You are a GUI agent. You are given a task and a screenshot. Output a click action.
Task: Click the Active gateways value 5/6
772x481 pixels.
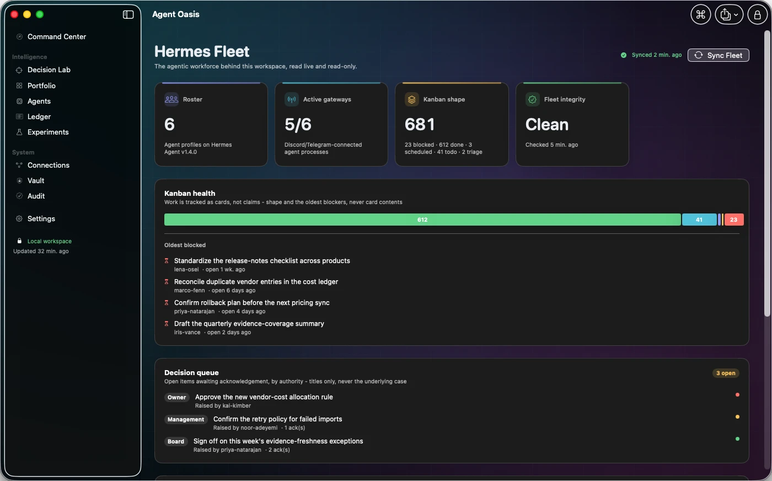point(298,125)
